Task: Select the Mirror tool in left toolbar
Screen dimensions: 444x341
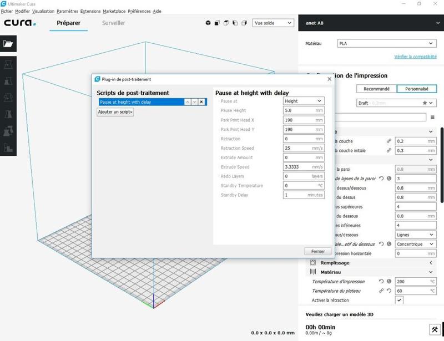Action: point(8,114)
